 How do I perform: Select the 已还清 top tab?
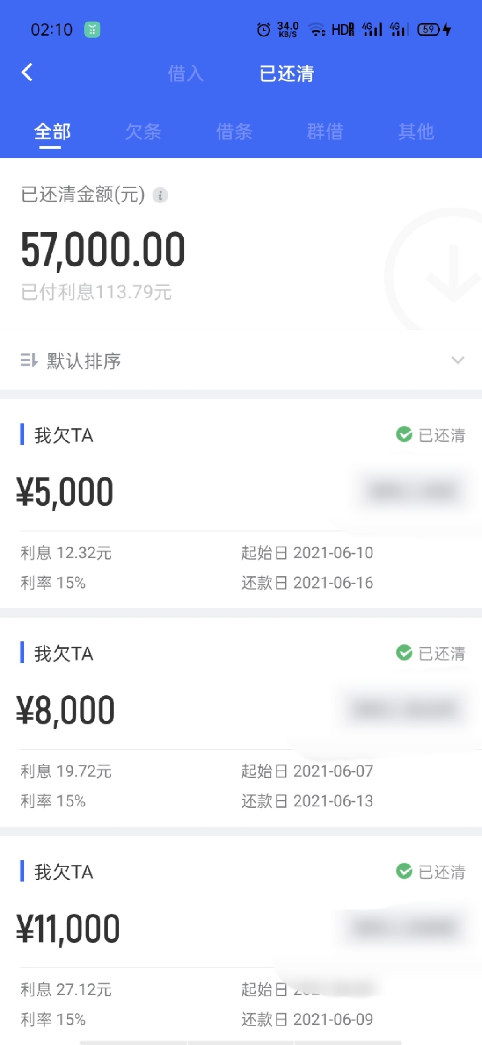[x=287, y=74]
